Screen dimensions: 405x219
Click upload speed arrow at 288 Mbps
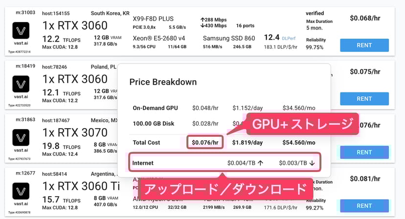point(203,19)
